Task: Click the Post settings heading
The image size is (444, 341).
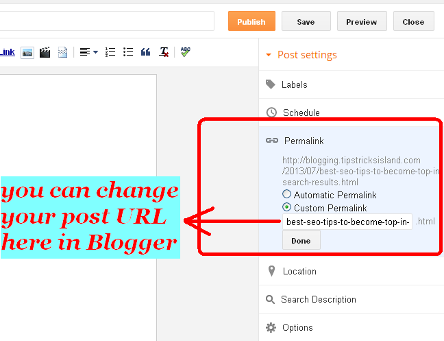Action: tap(307, 55)
